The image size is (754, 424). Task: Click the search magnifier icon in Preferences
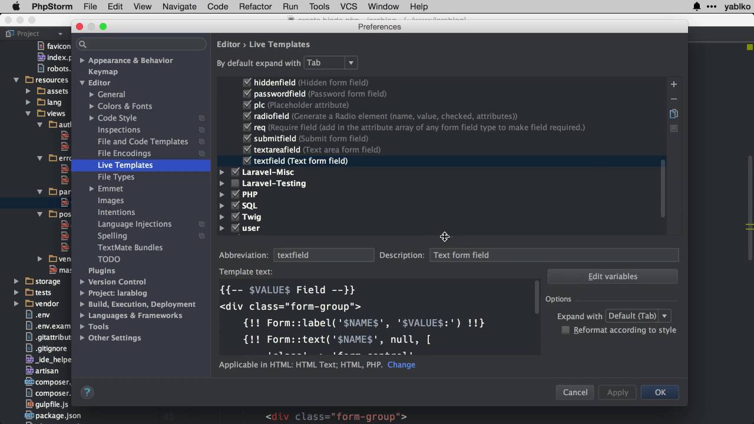83,44
